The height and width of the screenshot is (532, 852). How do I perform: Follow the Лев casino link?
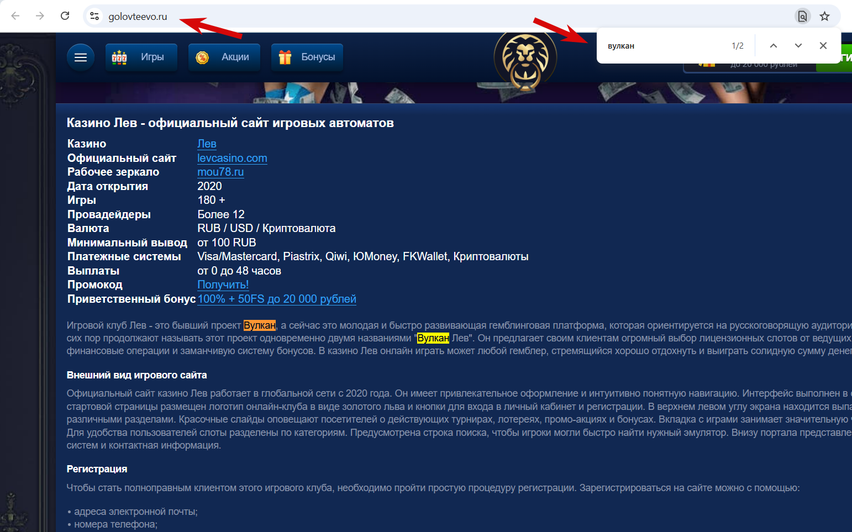click(207, 144)
